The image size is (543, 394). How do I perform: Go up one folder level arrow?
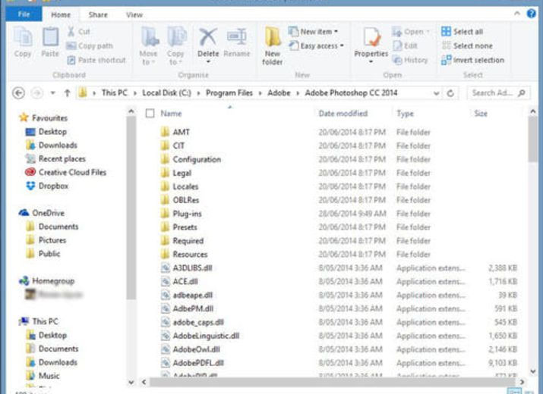pyautogui.click(x=68, y=93)
